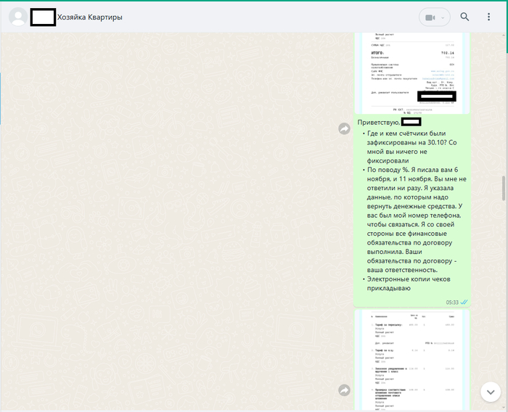Screen dimensions: 508x412
Task: Click scrollbar track below the thumb
Action: click(503, 305)
